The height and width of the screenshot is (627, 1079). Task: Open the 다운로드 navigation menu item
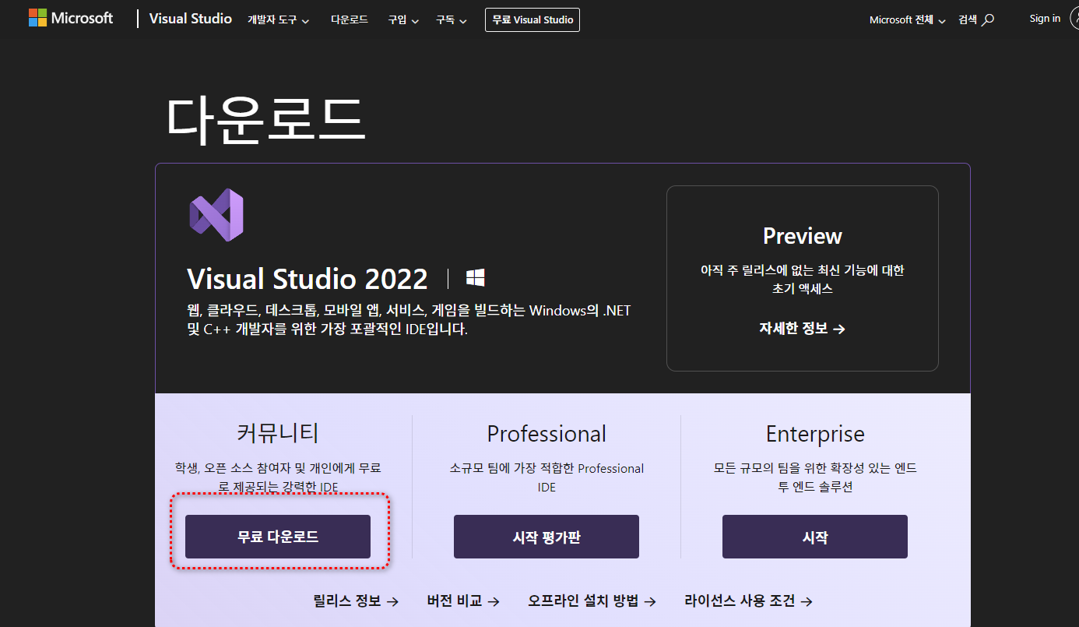click(349, 19)
